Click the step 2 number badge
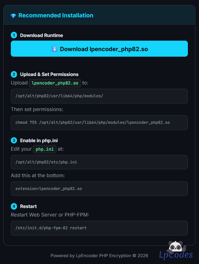The height and width of the screenshot is (264, 199). [14, 74]
